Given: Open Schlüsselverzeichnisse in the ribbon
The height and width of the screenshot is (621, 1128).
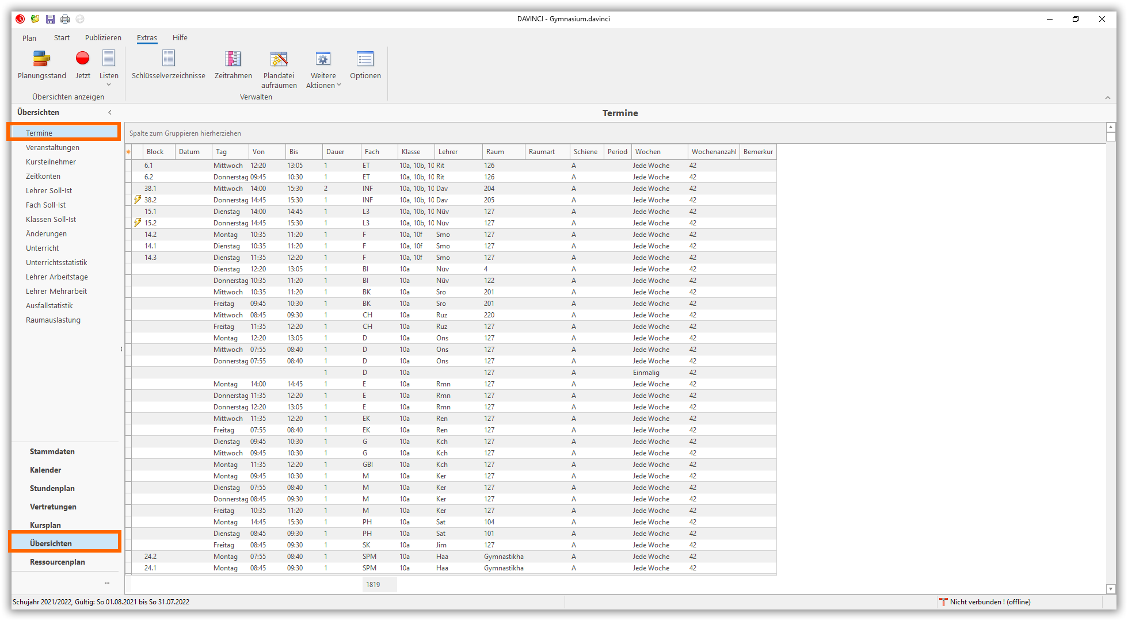Looking at the screenshot, I should (x=168, y=64).
